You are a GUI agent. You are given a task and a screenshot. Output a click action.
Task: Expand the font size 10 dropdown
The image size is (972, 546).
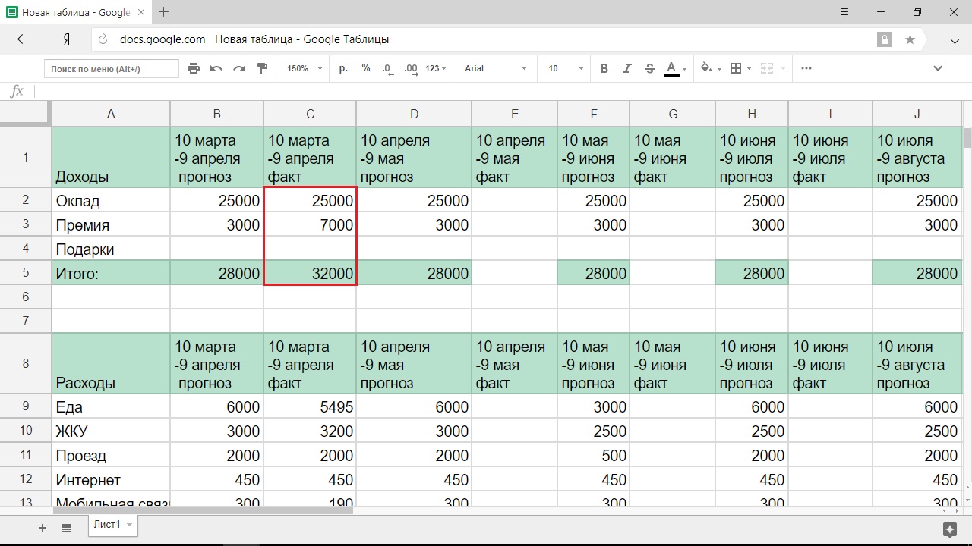pos(565,68)
